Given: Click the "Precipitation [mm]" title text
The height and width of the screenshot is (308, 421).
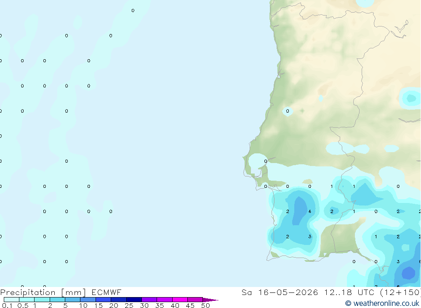Looking at the screenshot, I should (43, 292).
